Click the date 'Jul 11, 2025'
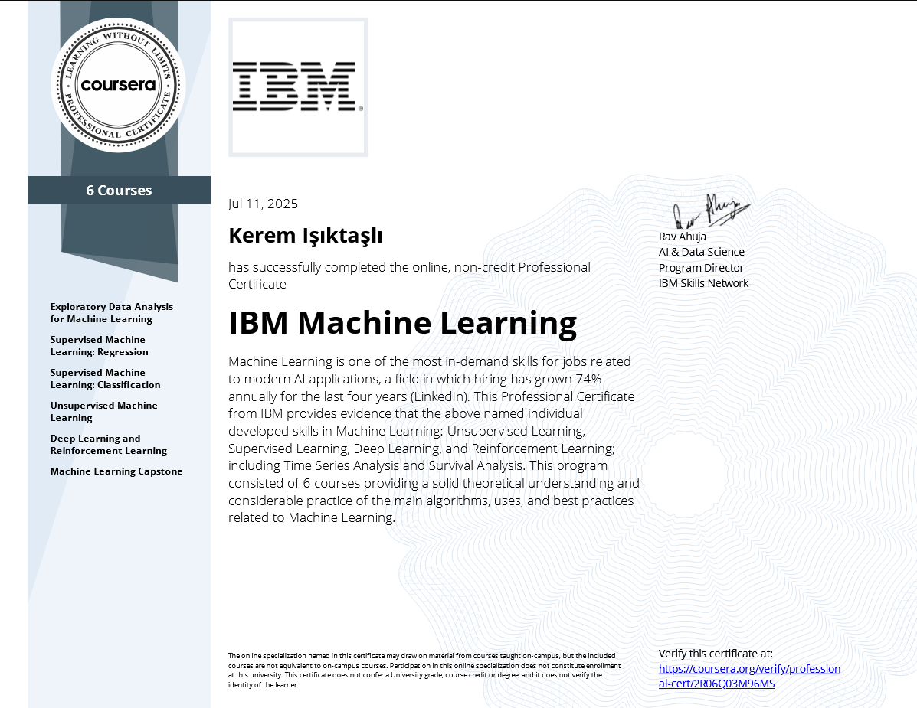This screenshot has height=708, width=917. [262, 203]
